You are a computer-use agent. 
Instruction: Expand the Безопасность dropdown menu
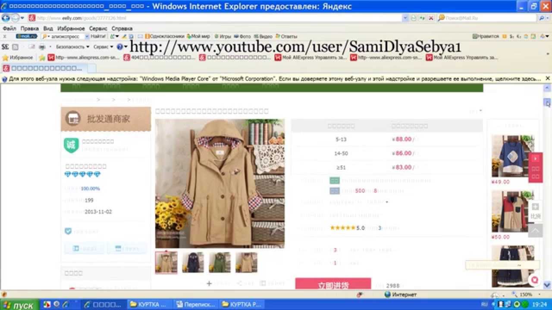click(72, 46)
